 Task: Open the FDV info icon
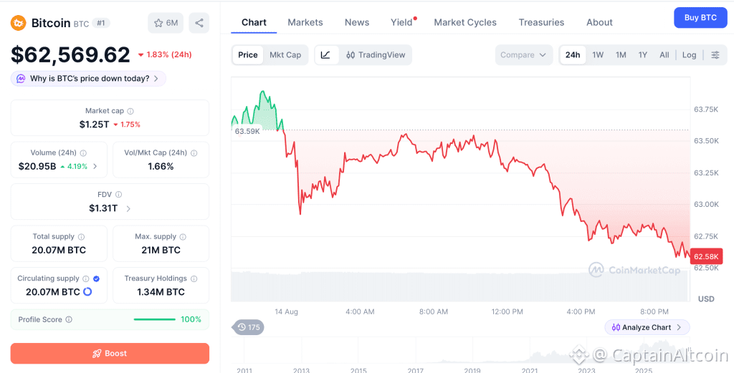pyautogui.click(x=118, y=195)
